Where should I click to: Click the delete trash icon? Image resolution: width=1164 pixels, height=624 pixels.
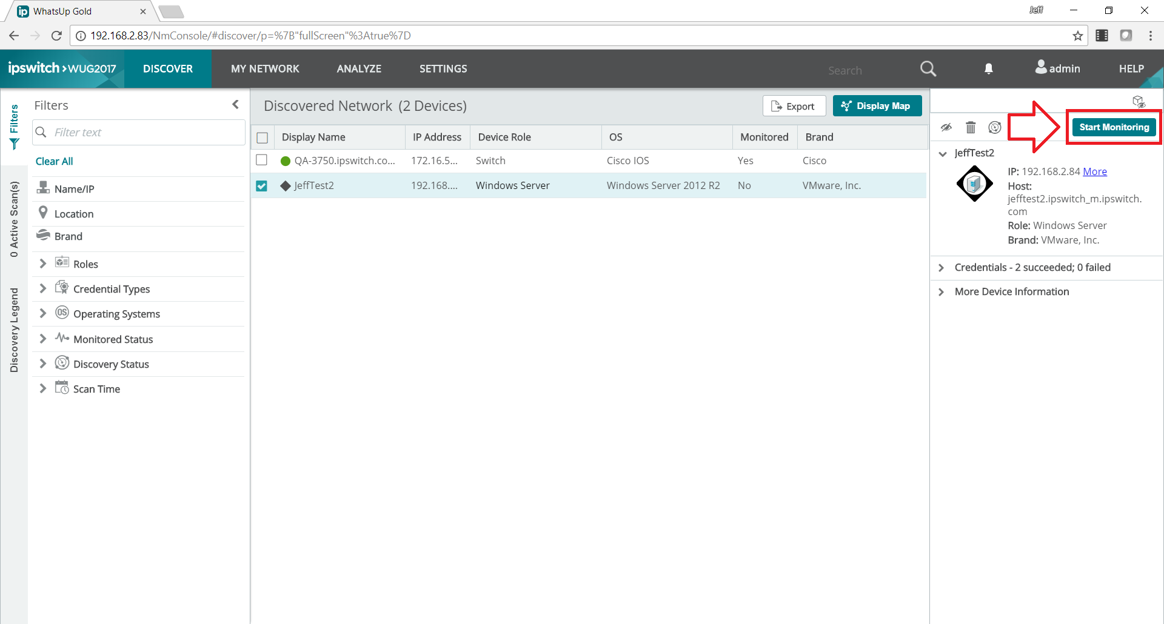pos(971,127)
